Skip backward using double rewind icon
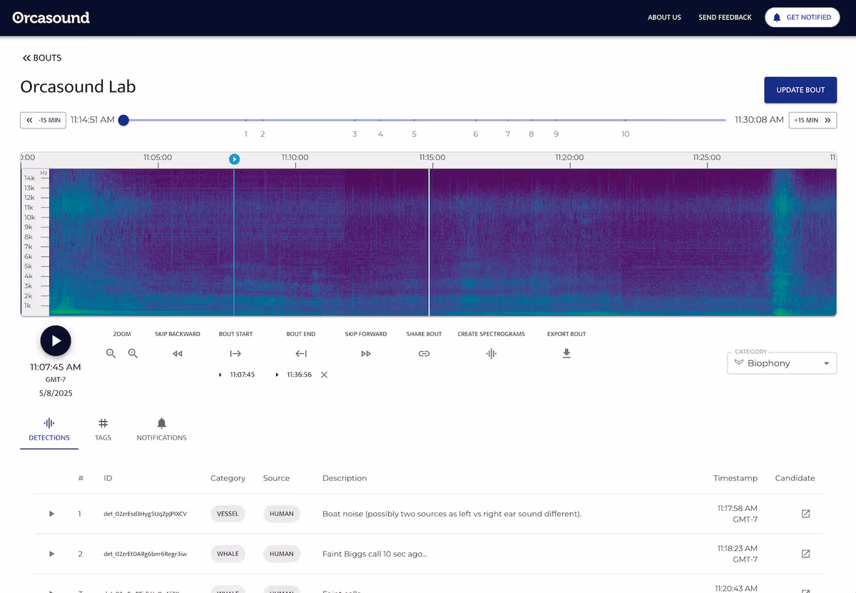 point(178,353)
